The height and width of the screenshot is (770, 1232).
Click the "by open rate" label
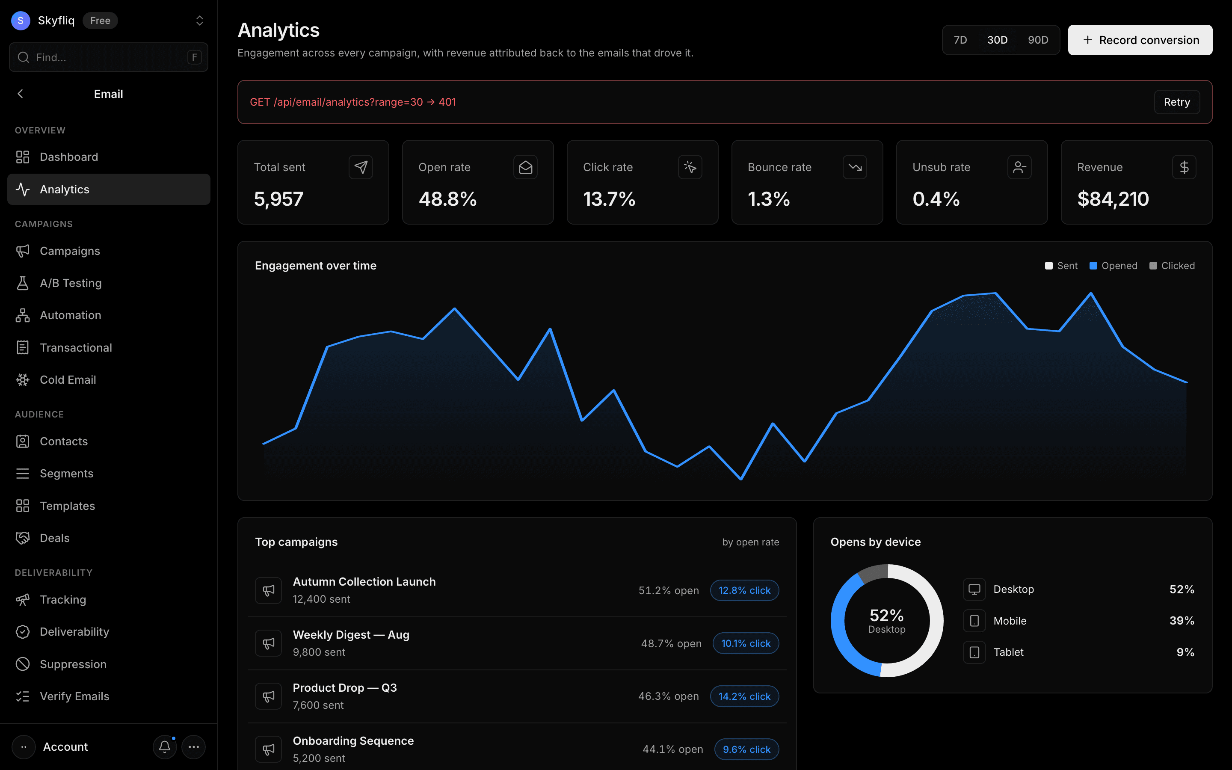[750, 542]
